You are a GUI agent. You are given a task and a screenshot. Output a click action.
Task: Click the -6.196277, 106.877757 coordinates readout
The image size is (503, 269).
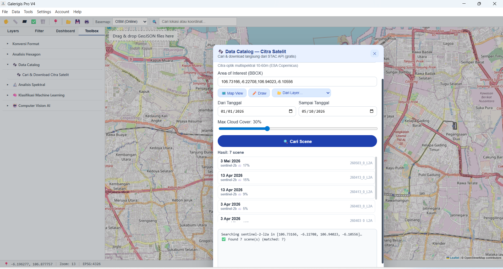click(x=32, y=264)
